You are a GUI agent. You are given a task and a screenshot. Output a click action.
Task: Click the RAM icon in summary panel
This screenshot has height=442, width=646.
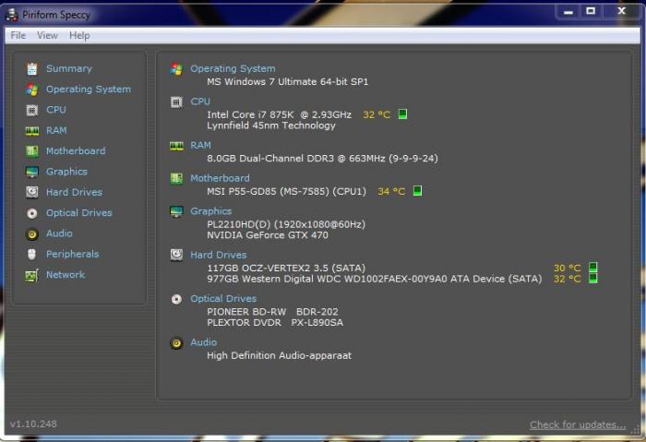[x=177, y=146]
